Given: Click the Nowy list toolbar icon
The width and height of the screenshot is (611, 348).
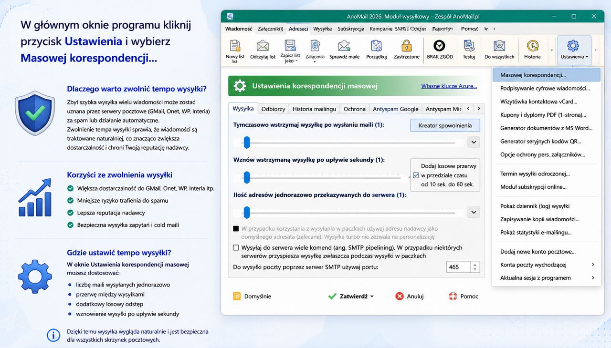Looking at the screenshot, I should point(235,51).
